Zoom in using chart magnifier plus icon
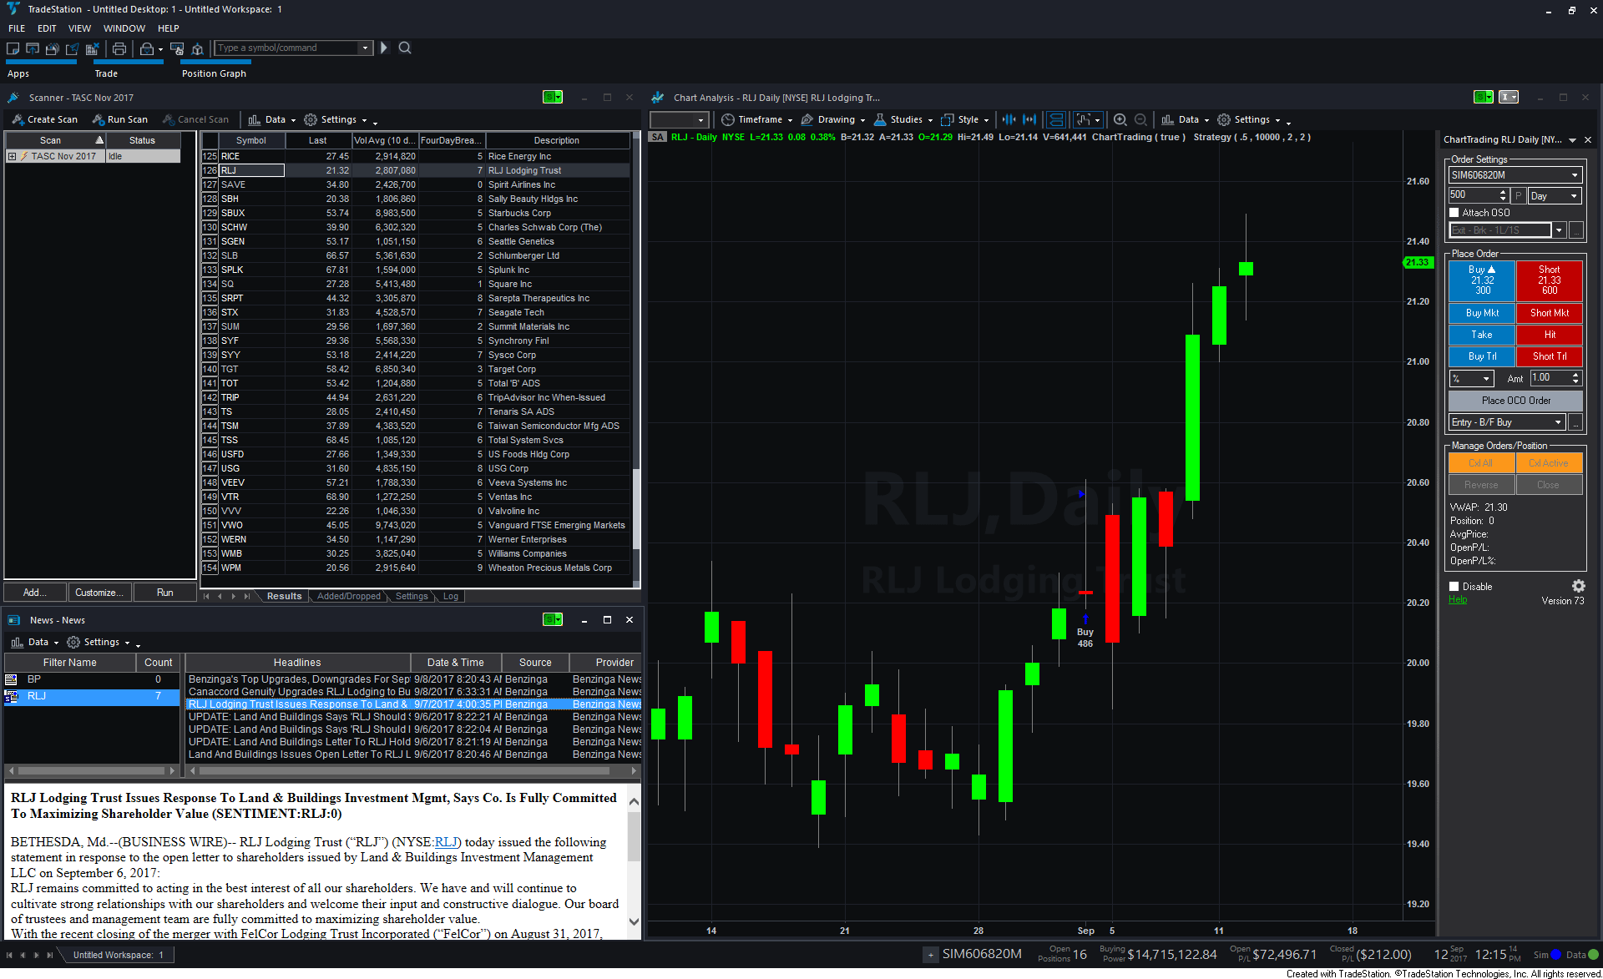The width and height of the screenshot is (1603, 979). click(1120, 119)
